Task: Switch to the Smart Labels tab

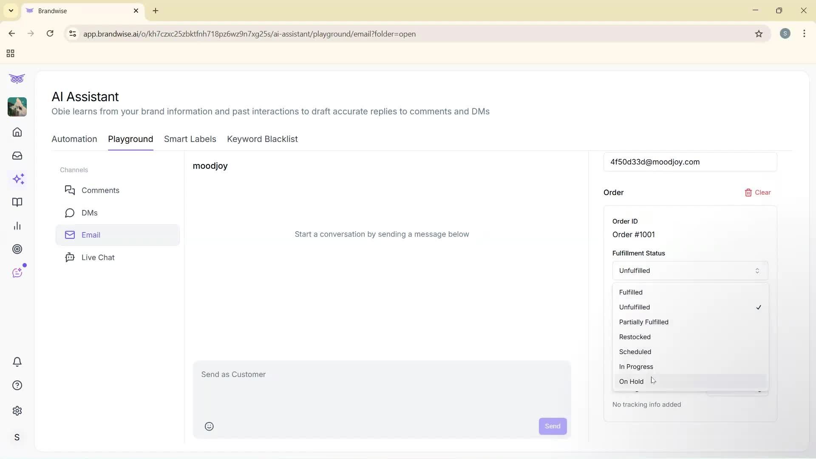Action: (190, 139)
